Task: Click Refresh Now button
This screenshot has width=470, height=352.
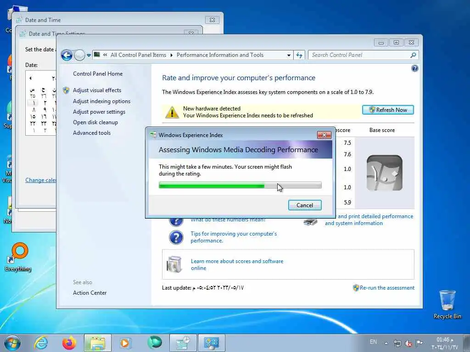Action: [x=388, y=110]
